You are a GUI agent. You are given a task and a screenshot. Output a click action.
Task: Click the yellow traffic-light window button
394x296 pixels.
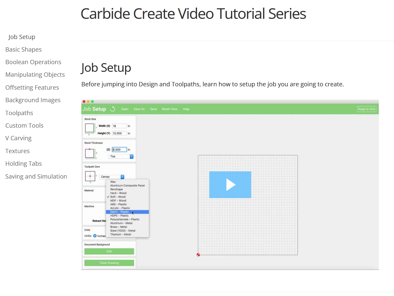[88, 102]
